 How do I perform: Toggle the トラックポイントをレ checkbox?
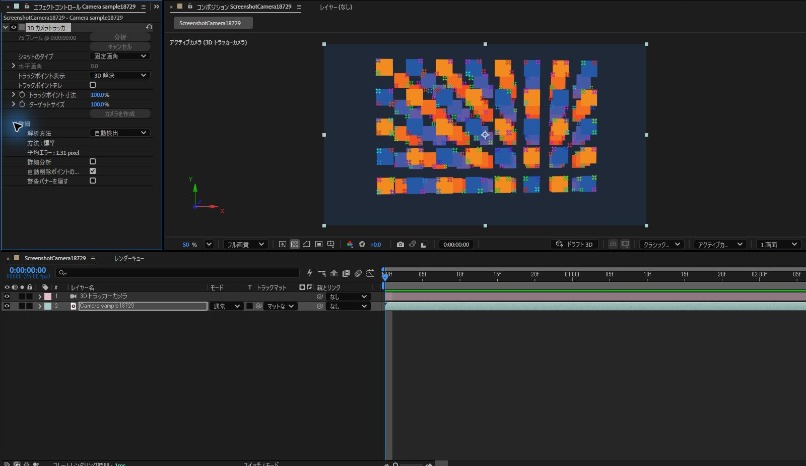[x=93, y=85]
